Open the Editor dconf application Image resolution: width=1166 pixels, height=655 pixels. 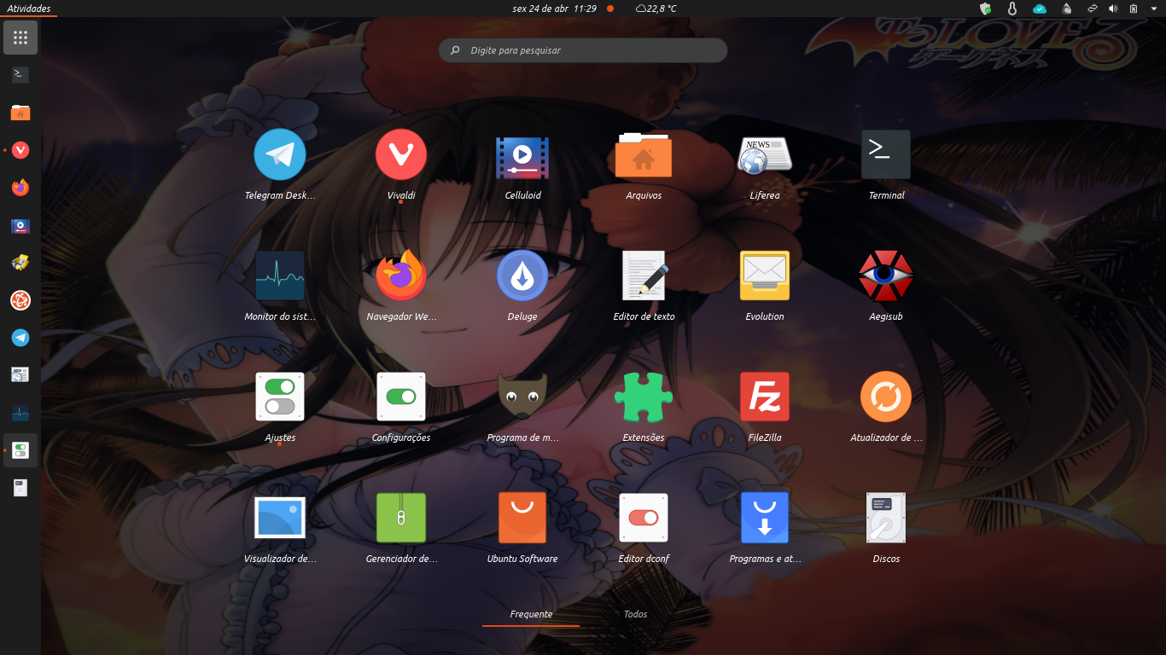pos(644,519)
